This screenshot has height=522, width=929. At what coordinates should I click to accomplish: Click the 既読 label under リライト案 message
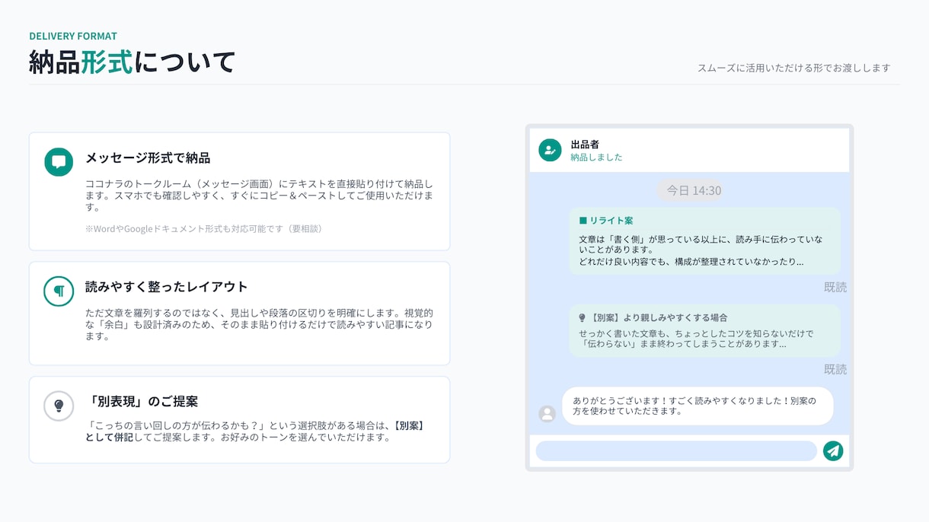pyautogui.click(x=835, y=288)
